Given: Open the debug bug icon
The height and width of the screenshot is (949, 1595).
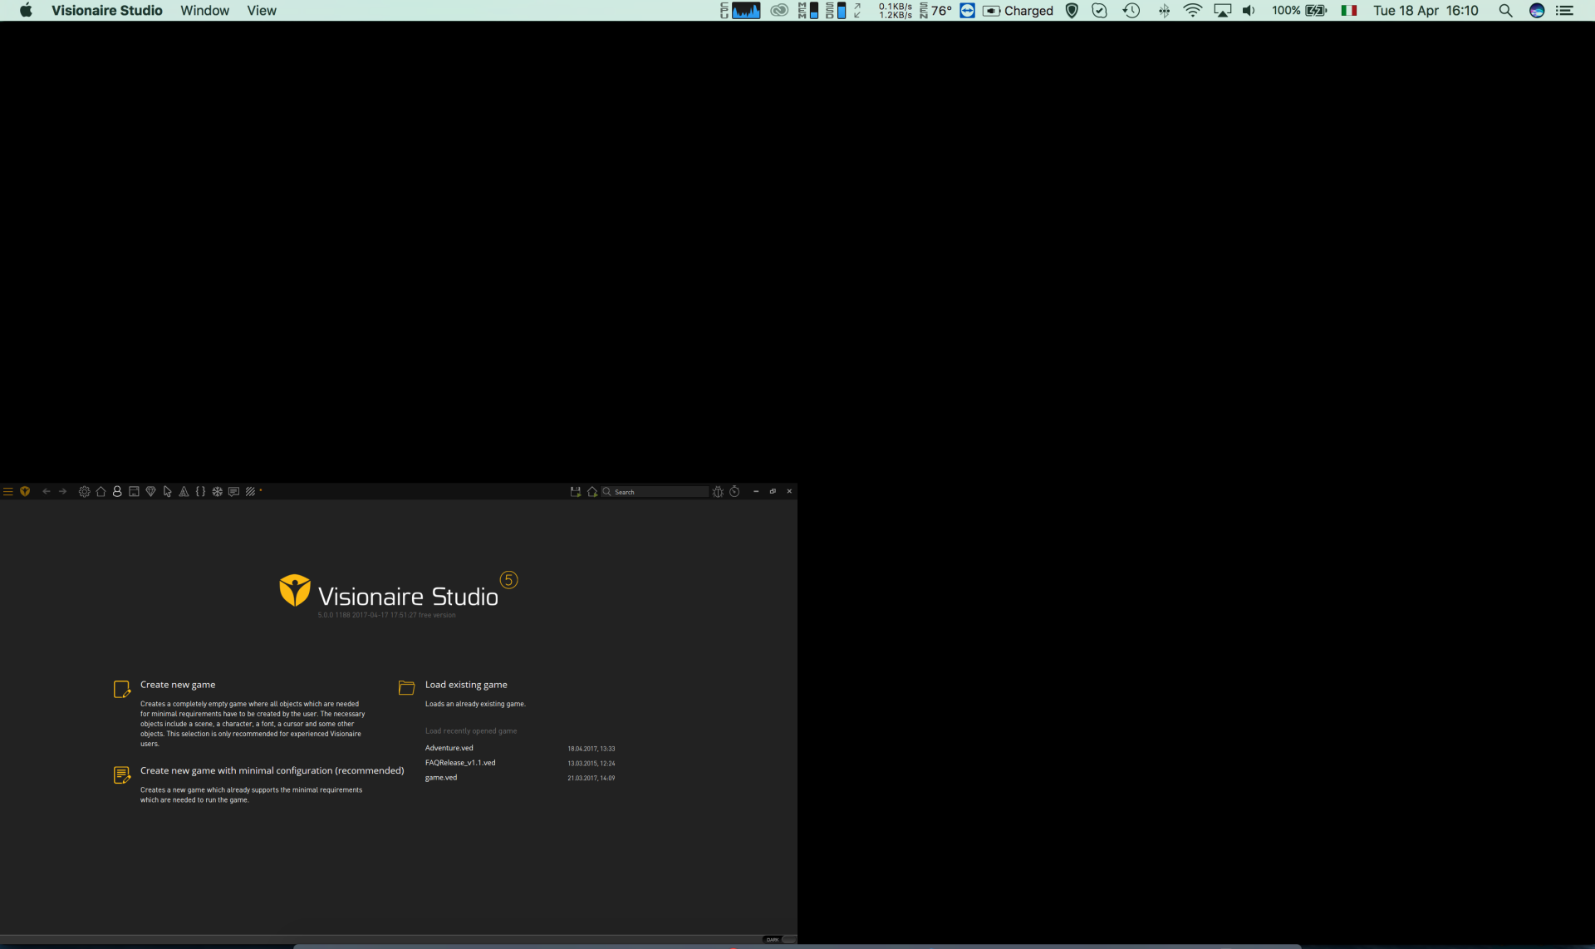Looking at the screenshot, I should tap(718, 492).
